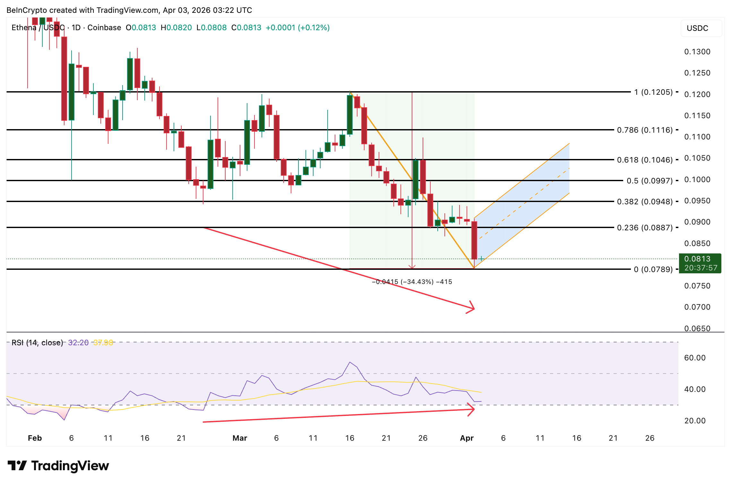
Task: Click the yellow RSI average value 37.98
Action: tap(103, 343)
